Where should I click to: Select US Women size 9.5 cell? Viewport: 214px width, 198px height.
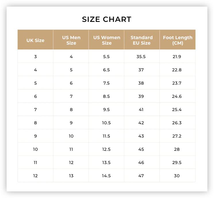(107, 109)
